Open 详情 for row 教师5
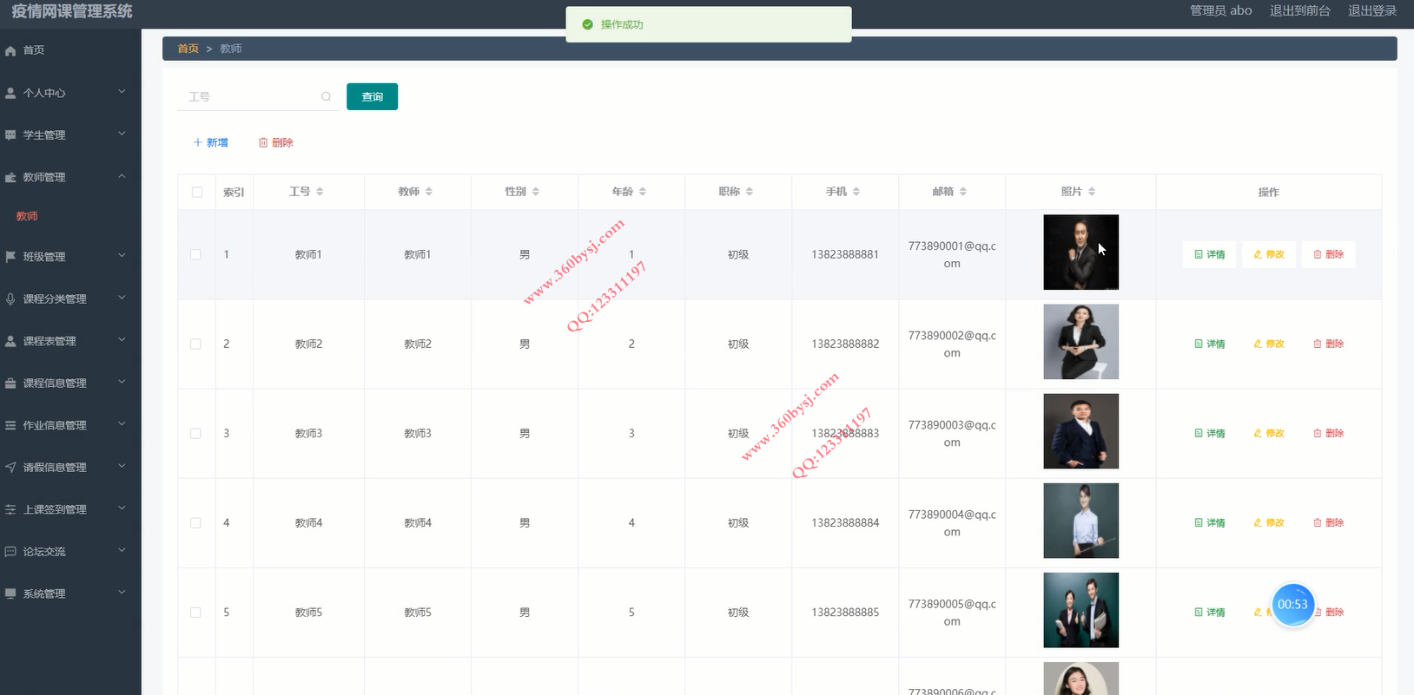 tap(1209, 612)
